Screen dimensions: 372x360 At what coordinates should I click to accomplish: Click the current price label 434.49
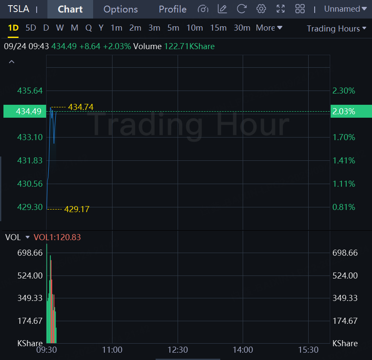[25, 111]
